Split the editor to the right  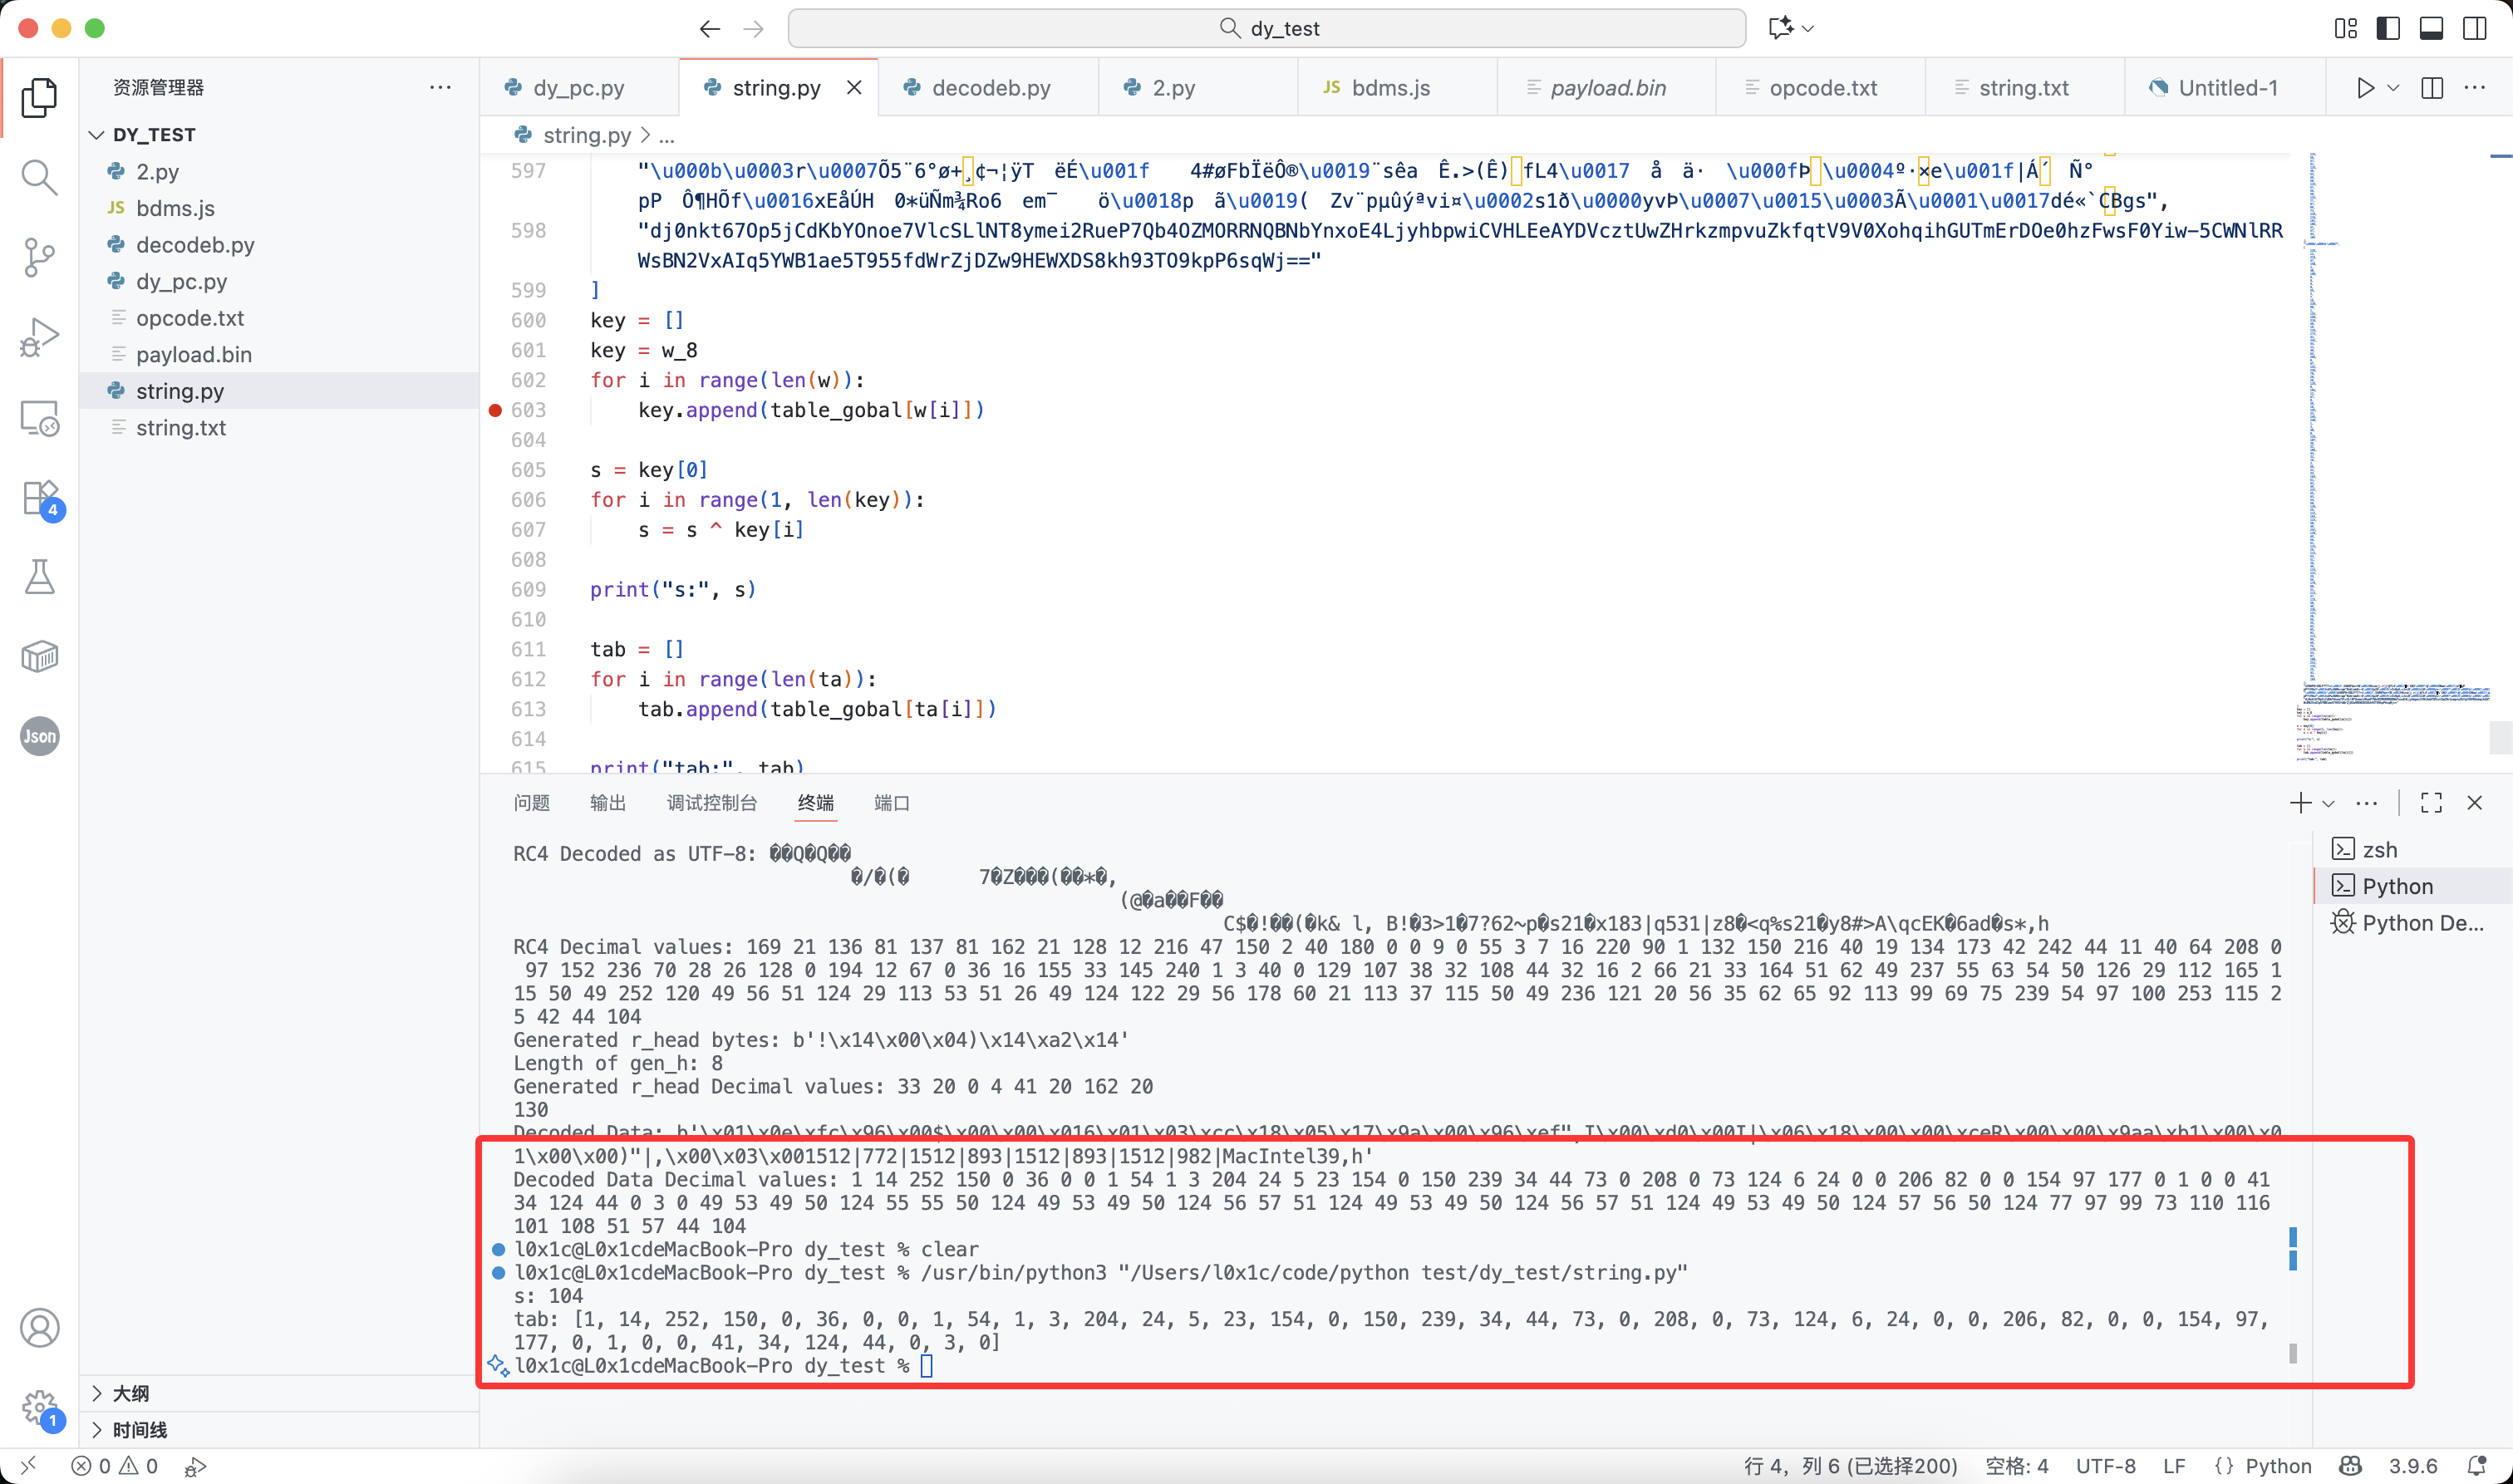2432,88
